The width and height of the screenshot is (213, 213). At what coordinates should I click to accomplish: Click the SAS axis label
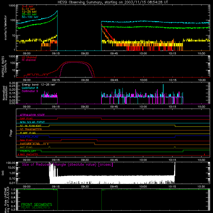pos(3,173)
